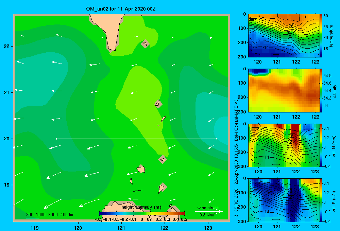Click the '4000m' depth contour legend entry

coord(67,215)
